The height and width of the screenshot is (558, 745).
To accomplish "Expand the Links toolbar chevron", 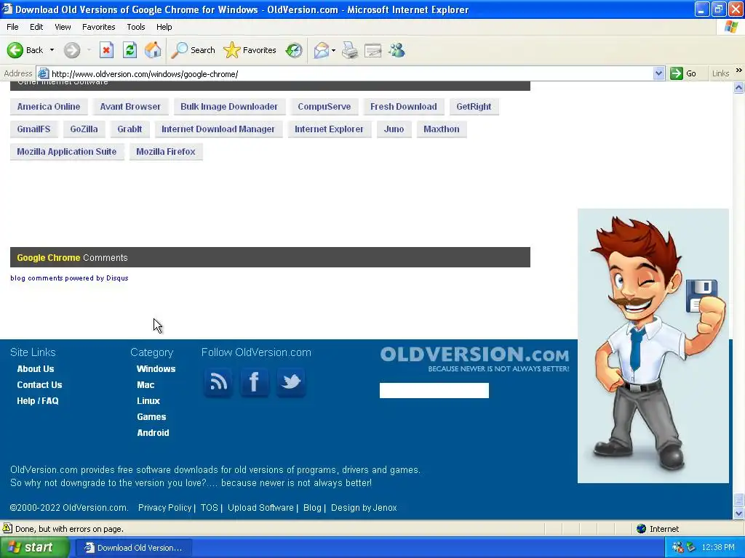I will click(739, 70).
